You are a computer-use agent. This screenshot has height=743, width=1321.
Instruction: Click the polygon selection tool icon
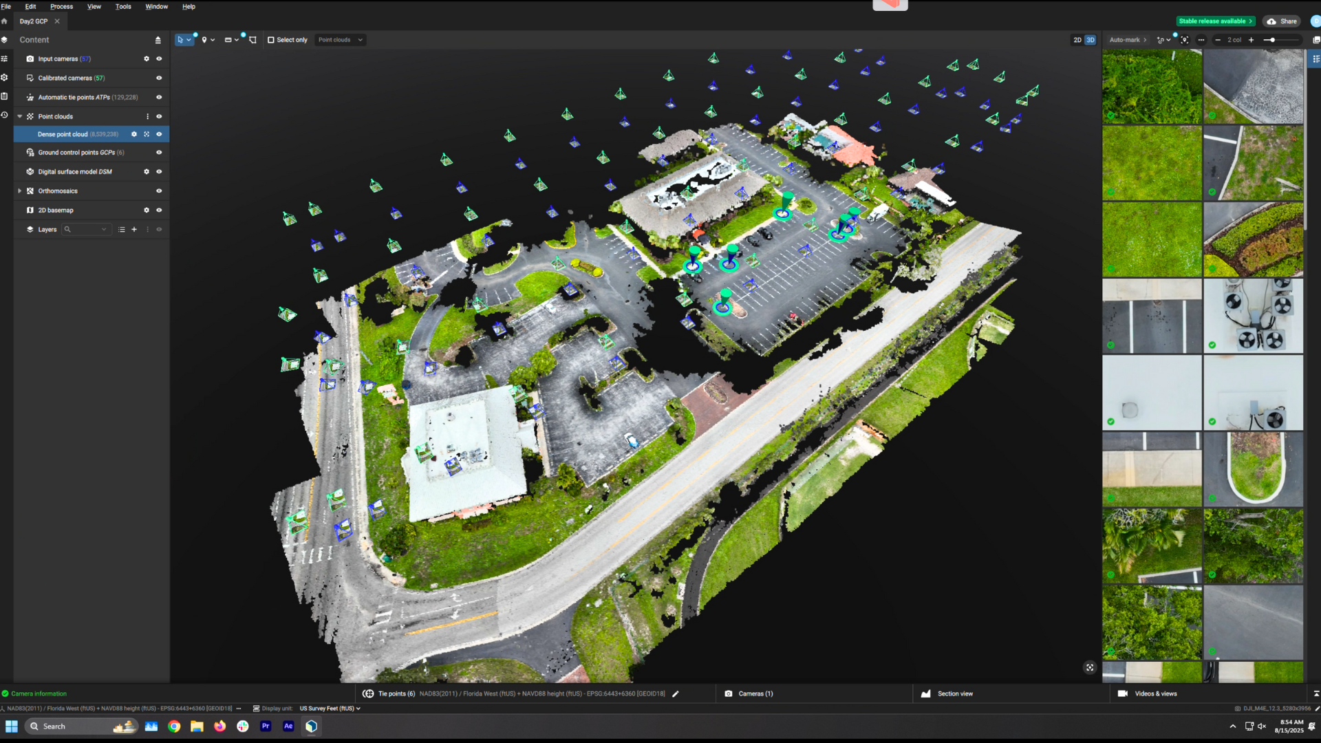point(253,40)
